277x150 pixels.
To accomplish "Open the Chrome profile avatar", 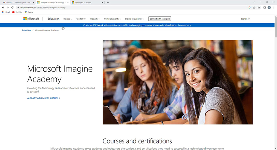I will pyautogui.click(x=269, y=7).
